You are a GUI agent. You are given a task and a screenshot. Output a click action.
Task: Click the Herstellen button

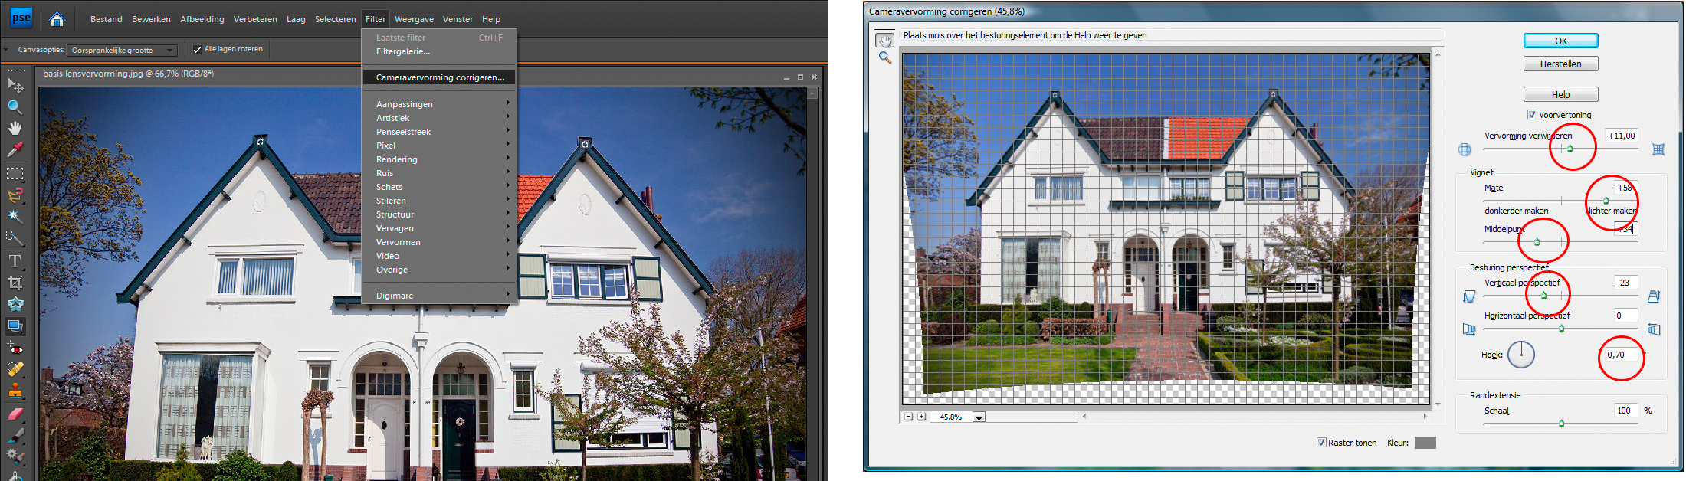(x=1560, y=64)
